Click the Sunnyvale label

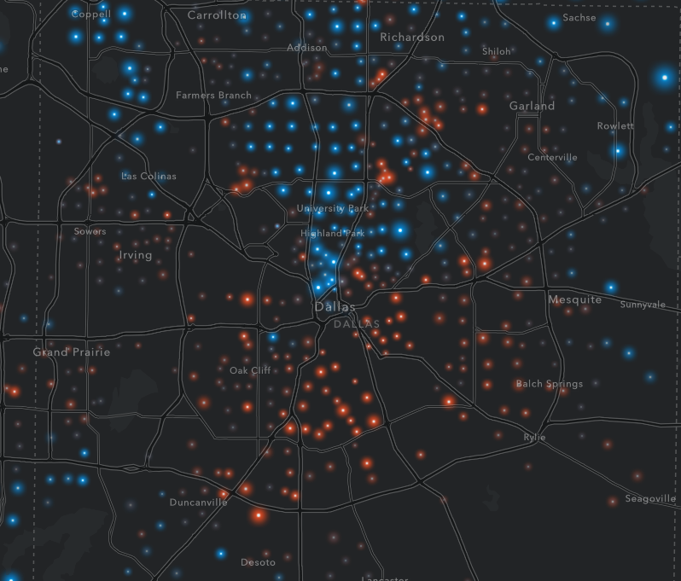[x=643, y=305]
